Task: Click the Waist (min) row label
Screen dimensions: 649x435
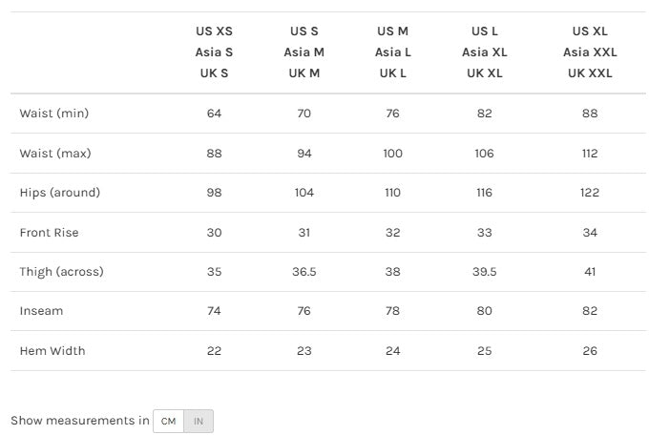Action: click(x=54, y=114)
